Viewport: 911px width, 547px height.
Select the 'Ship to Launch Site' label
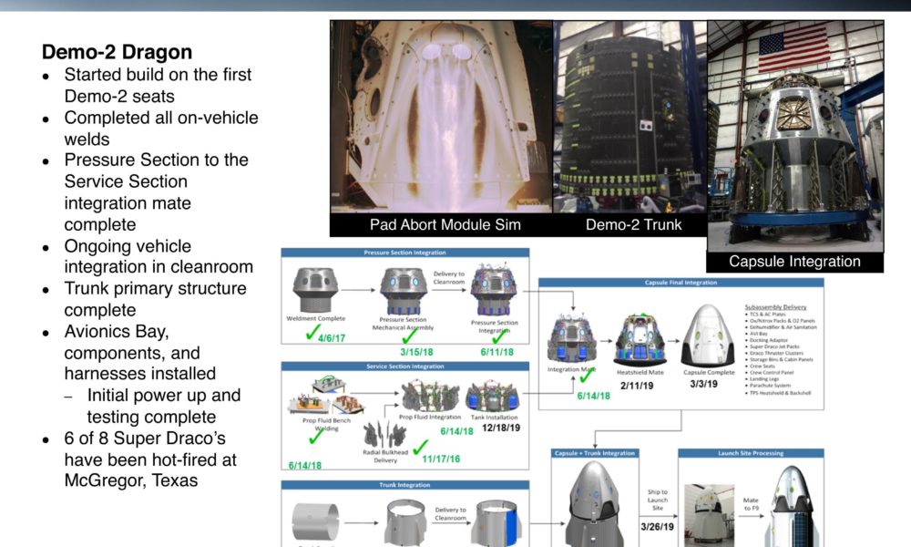pos(658,500)
